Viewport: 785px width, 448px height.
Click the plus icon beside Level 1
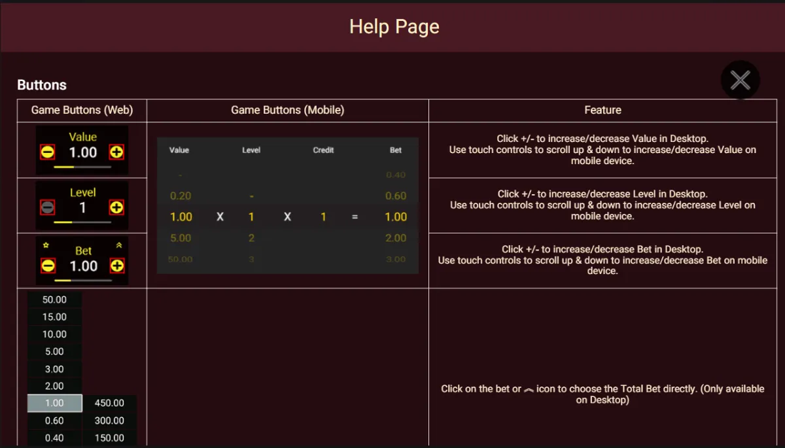(116, 208)
